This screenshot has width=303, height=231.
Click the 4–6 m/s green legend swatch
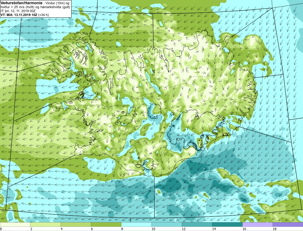tap(76, 225)
